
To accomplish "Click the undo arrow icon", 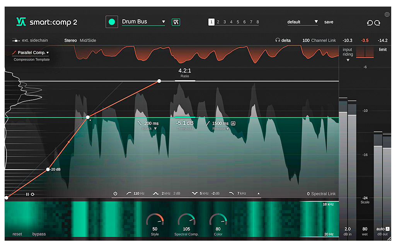I will [370, 23].
